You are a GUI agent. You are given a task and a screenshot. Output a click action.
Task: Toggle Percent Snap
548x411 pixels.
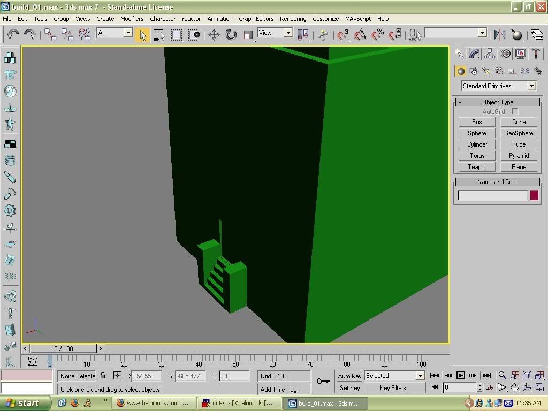377,35
